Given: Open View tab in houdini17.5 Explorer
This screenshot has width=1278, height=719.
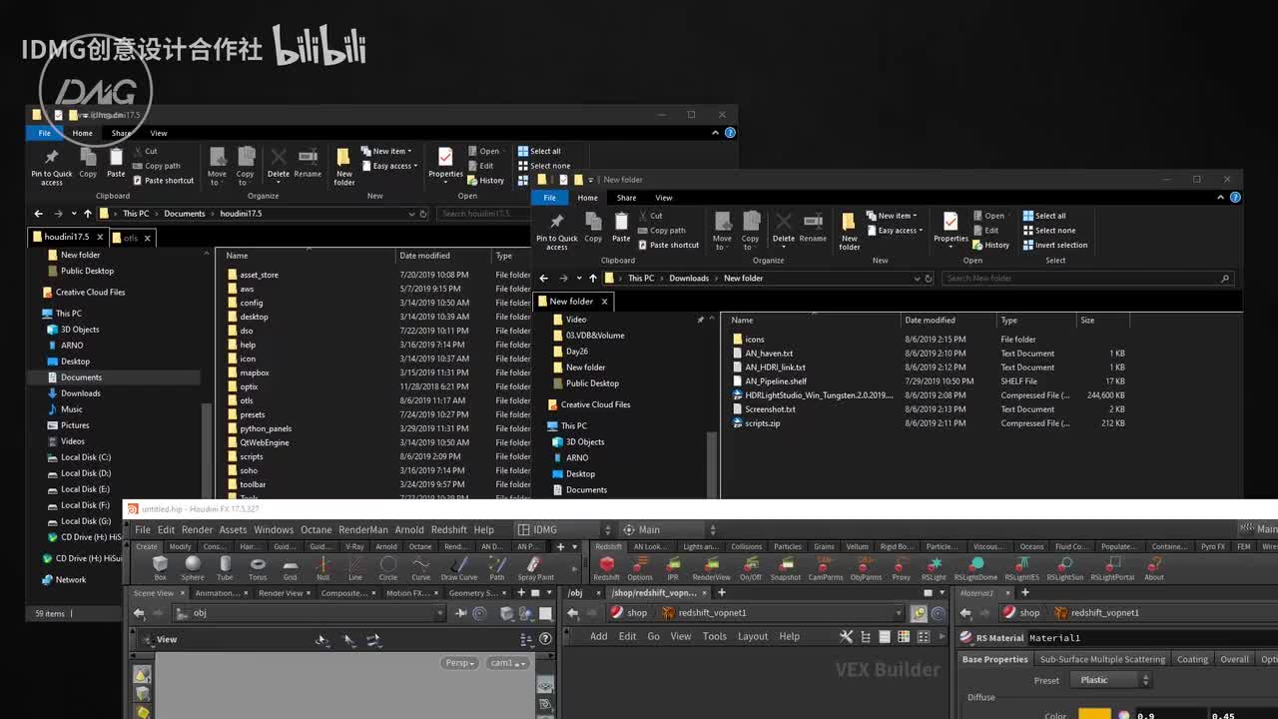Looking at the screenshot, I should (159, 133).
